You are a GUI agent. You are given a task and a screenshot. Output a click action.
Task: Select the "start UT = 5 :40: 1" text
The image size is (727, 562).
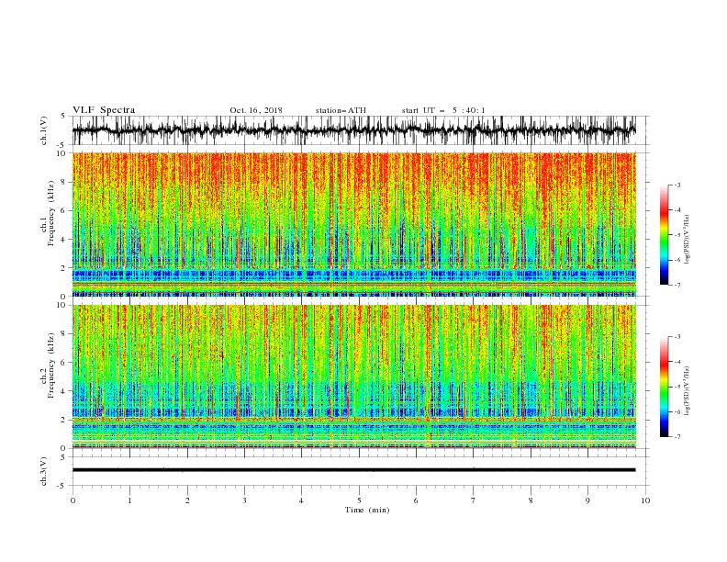[443, 110]
